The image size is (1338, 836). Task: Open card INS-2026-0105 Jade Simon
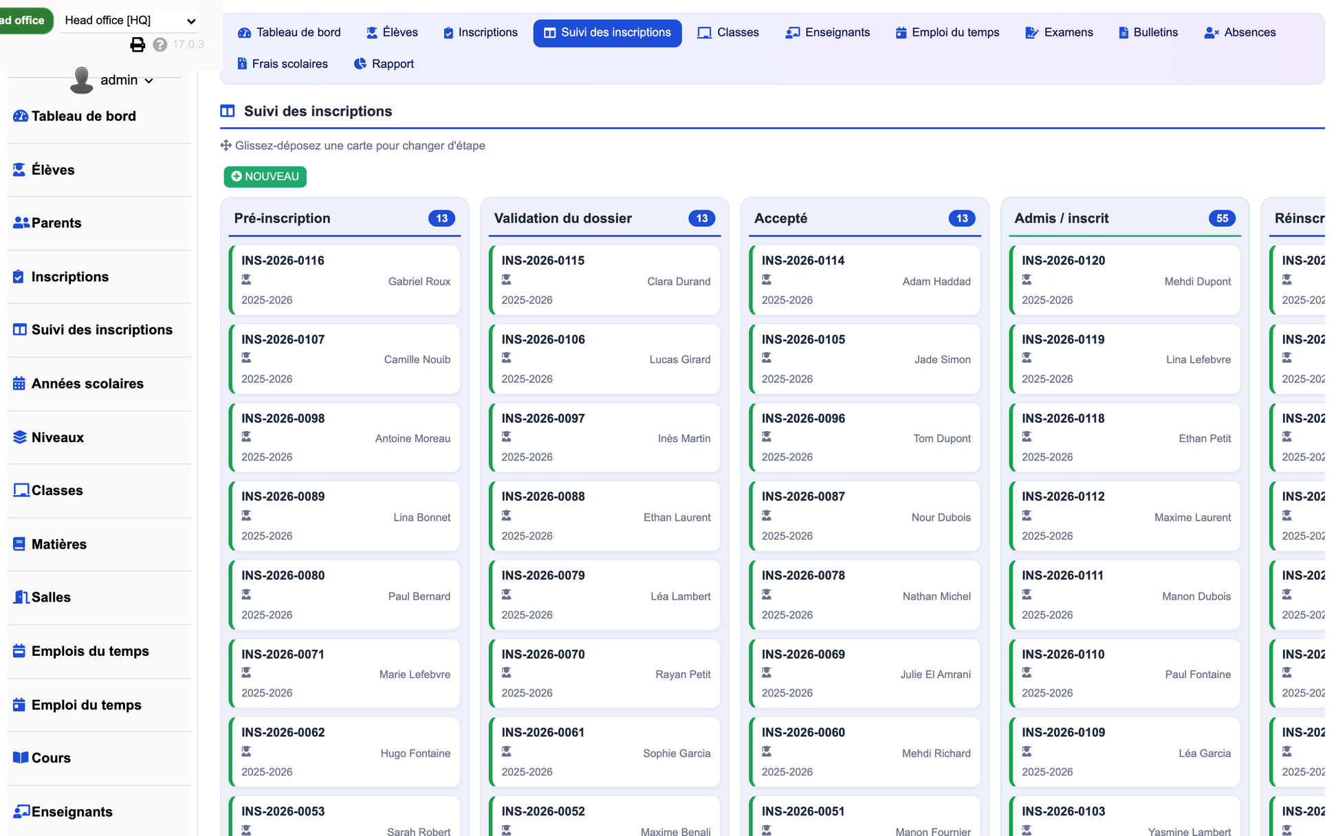865,359
